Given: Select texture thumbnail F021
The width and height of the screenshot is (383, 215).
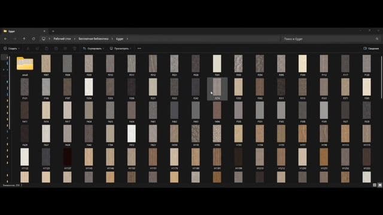Looking at the screenshot, I should (174, 64).
